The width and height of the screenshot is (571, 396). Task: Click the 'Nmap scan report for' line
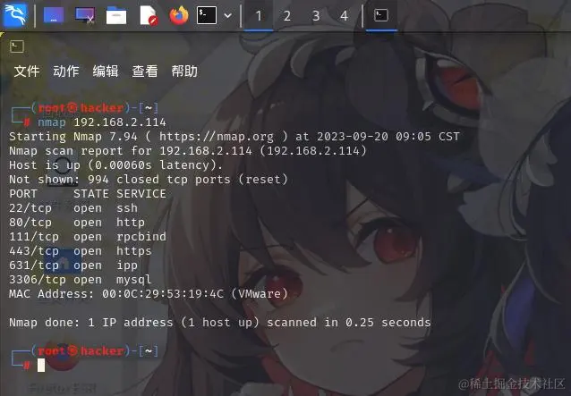pyautogui.click(x=188, y=150)
